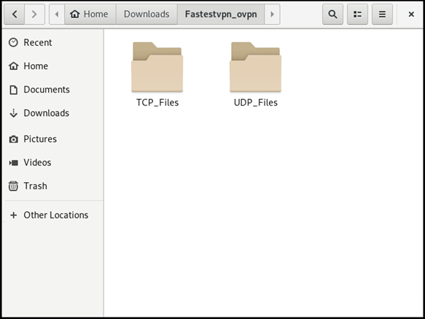Select the UDP_Files folder
The image size is (425, 319).
[256, 74]
